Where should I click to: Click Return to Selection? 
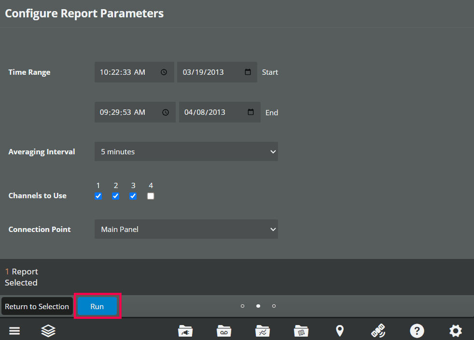coord(37,306)
